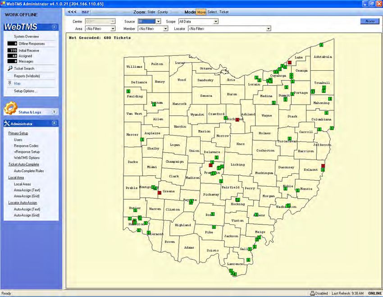The width and height of the screenshot is (383, 297).
Task: Open the Member filter dropdown
Action: [166, 29]
